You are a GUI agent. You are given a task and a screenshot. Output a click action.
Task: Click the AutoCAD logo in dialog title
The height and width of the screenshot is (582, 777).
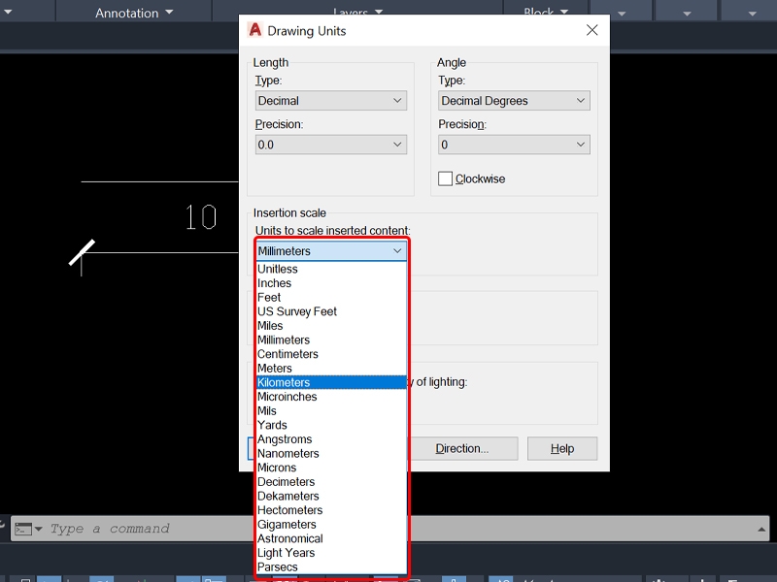pyautogui.click(x=254, y=30)
